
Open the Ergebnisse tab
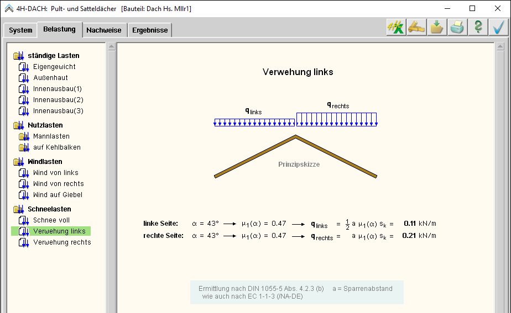[150, 30]
